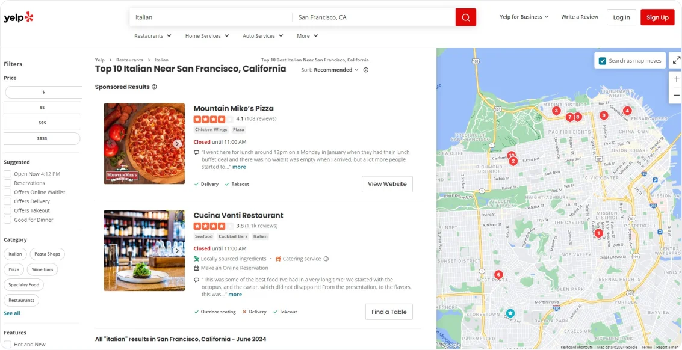
Task: Click the red search magnifier button
Action: pyautogui.click(x=465, y=17)
